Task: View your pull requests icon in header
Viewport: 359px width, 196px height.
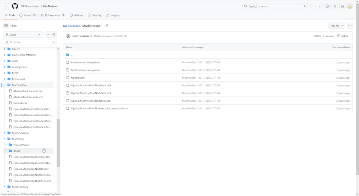Action: (x=335, y=6)
